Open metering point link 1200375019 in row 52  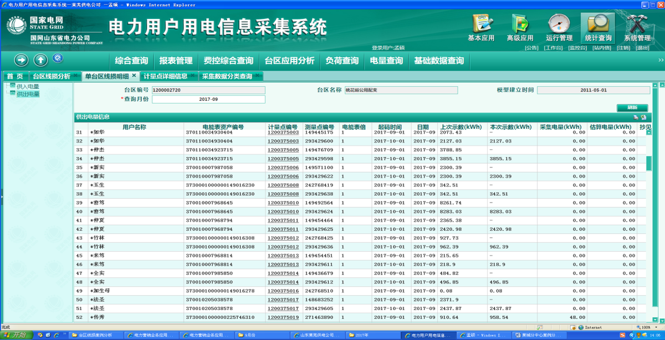point(283,317)
